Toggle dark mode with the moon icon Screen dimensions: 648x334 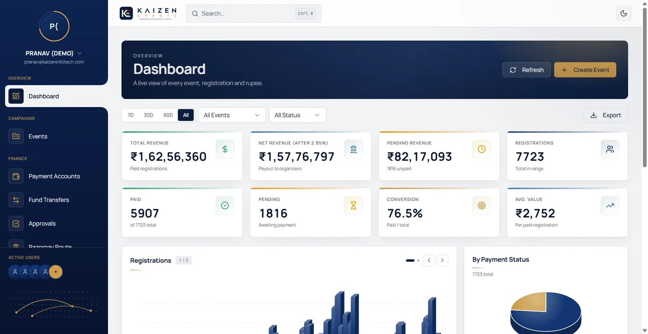[624, 14]
